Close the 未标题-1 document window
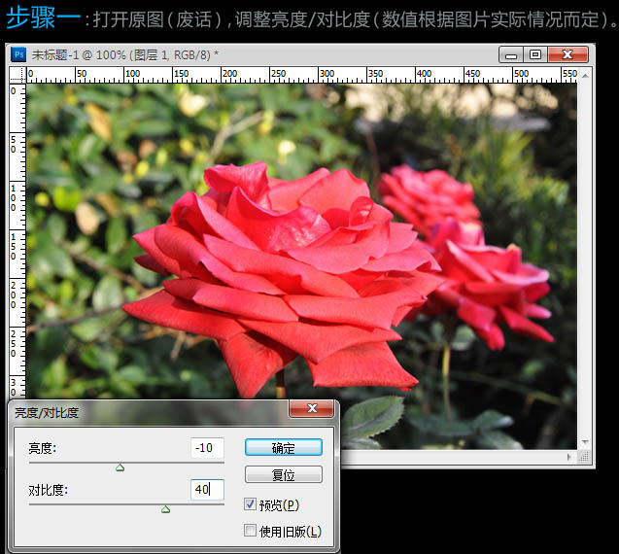The image size is (619, 554). tap(569, 55)
